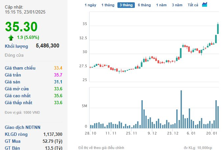Click the price change 1.9 (5.69%)

pyautogui.click(x=28, y=38)
